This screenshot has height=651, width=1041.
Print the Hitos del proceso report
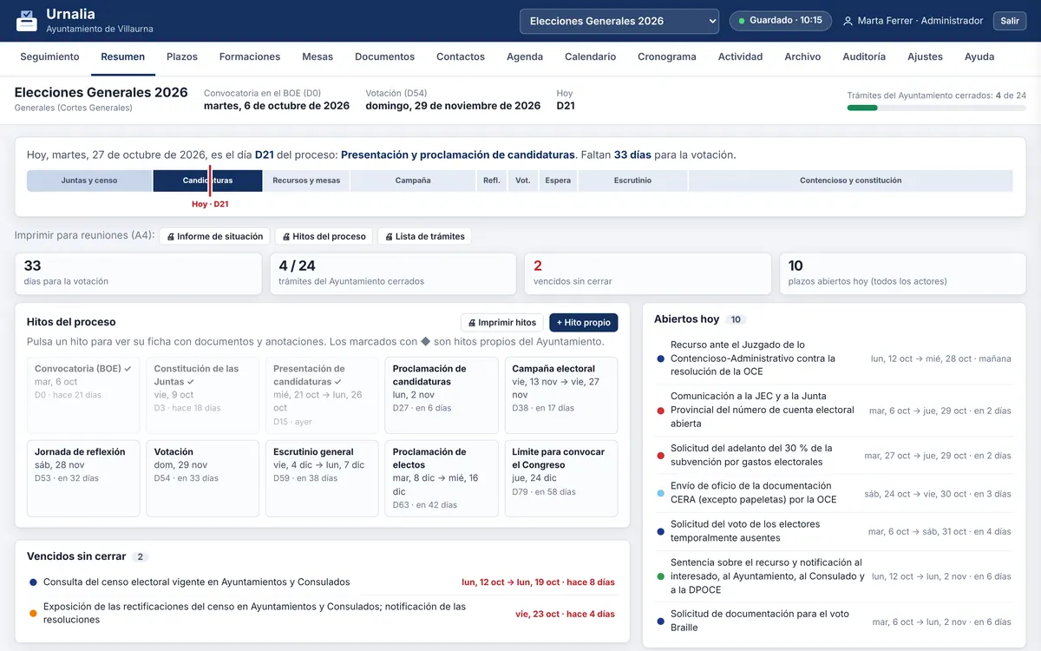324,236
